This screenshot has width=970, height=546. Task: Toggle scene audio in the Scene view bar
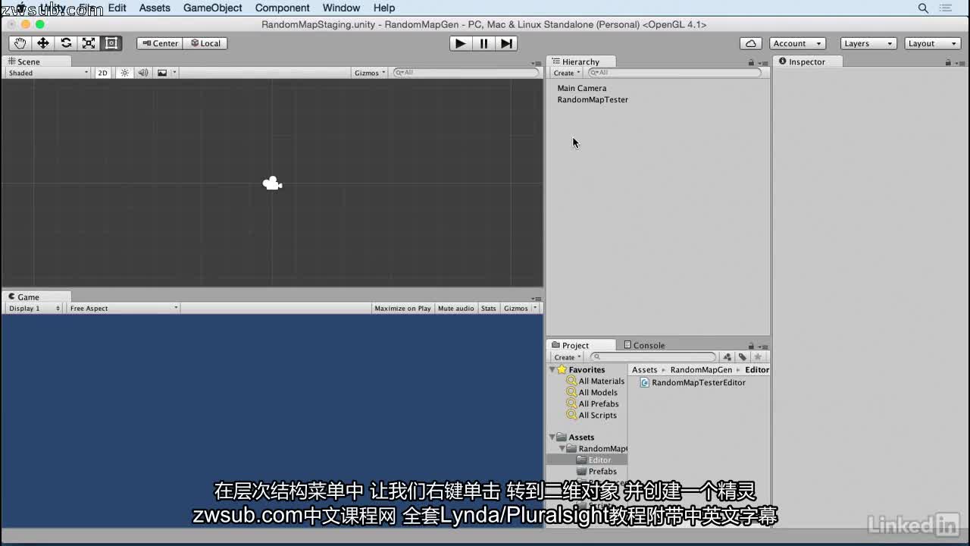click(142, 73)
